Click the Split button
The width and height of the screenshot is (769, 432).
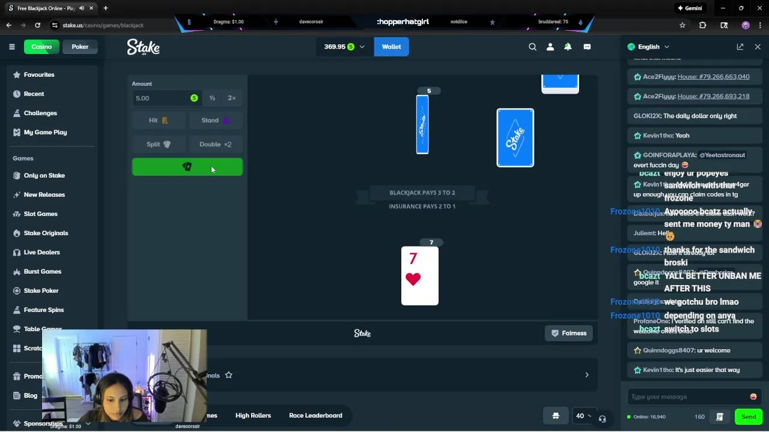(159, 144)
